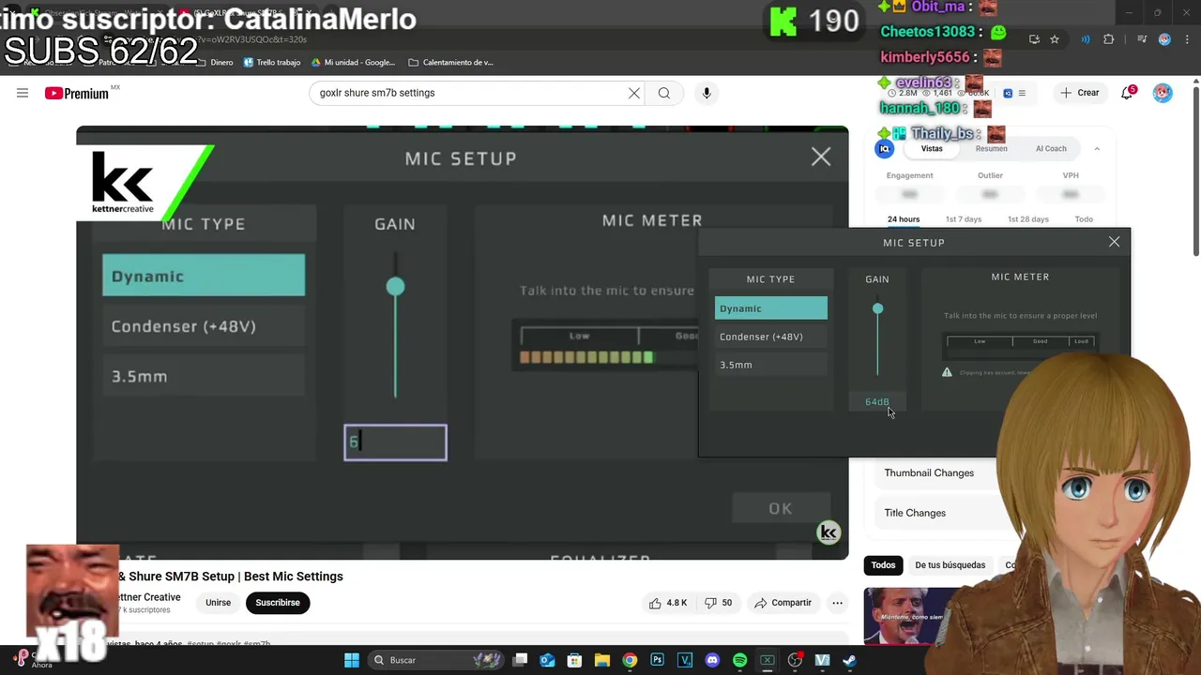1201x675 pixels.
Task: Open Calentamiento de v... bookmark folder
Action: coord(450,63)
